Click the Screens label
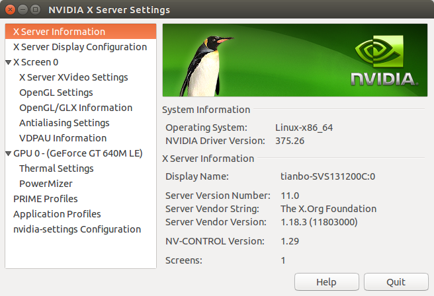 [184, 260]
